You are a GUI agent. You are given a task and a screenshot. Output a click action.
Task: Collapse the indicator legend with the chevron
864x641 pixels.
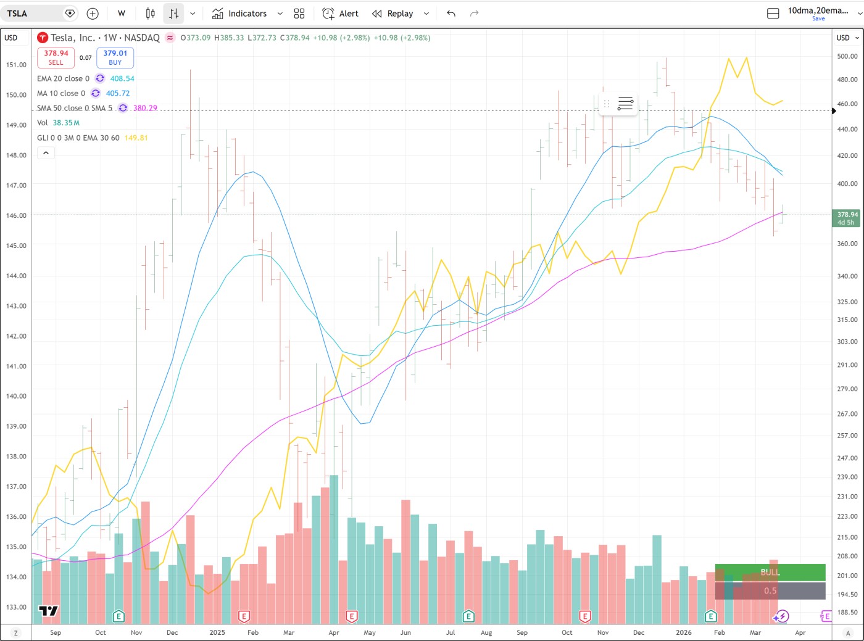point(46,153)
